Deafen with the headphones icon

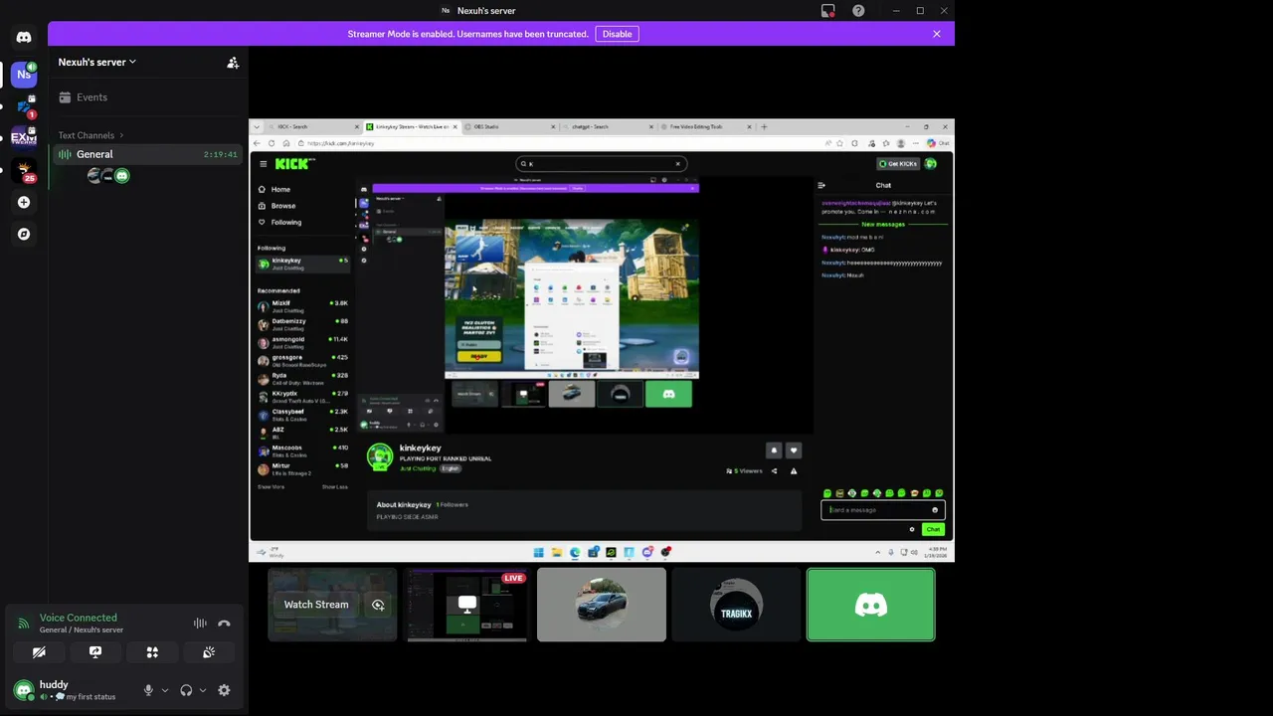click(x=186, y=690)
